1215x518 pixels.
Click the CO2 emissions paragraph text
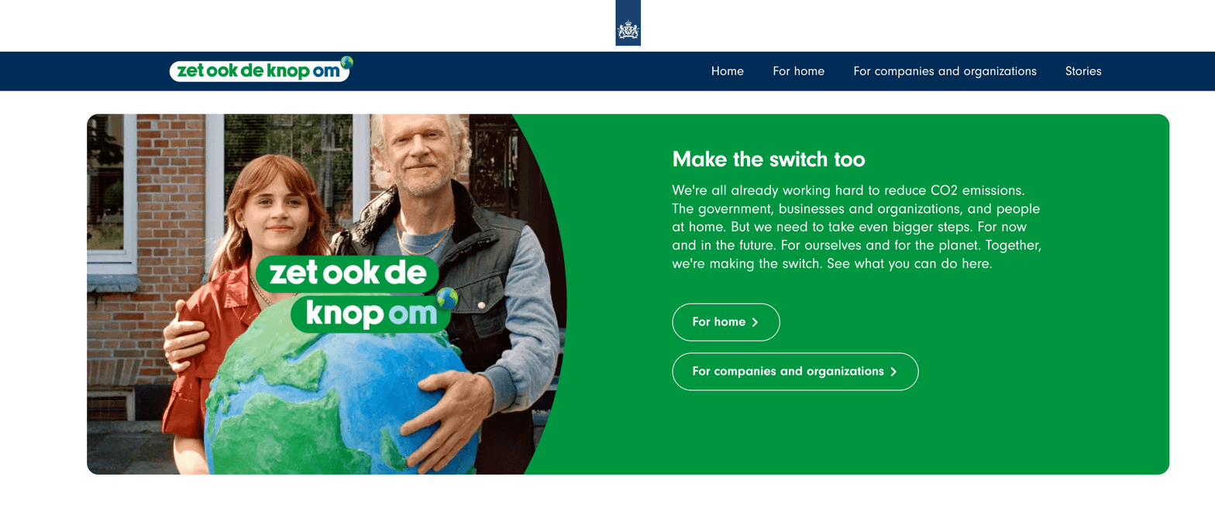point(857,227)
